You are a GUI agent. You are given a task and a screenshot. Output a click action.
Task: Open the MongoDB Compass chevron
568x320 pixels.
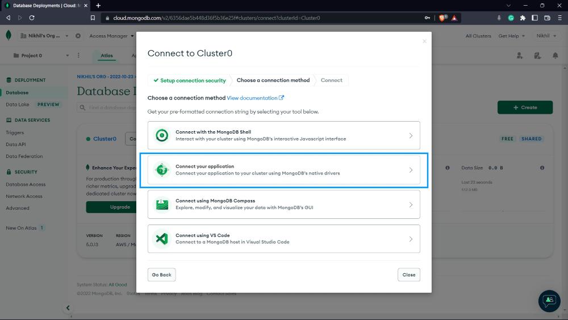pyautogui.click(x=411, y=205)
